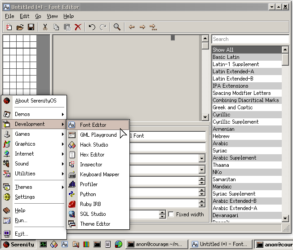Click the Undo arrow icon

pyautogui.click(x=92, y=27)
